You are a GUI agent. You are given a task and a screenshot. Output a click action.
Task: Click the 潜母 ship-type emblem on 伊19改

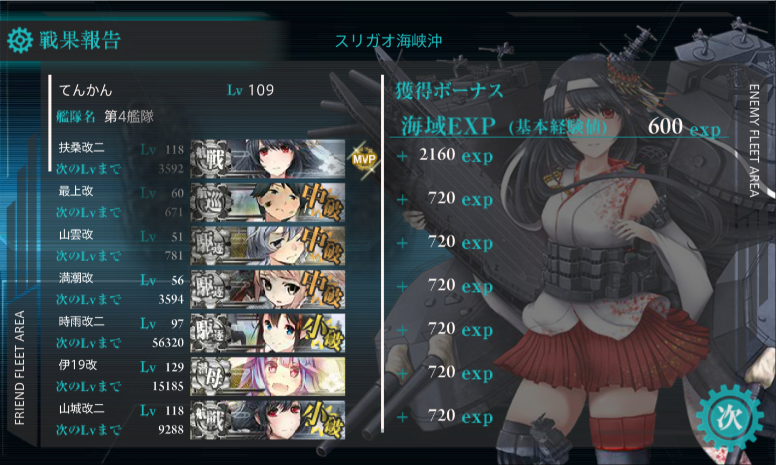tap(210, 377)
